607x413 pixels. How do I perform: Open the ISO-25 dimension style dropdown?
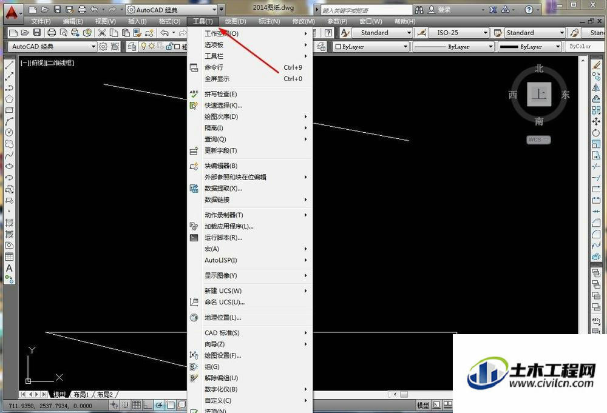coord(459,33)
